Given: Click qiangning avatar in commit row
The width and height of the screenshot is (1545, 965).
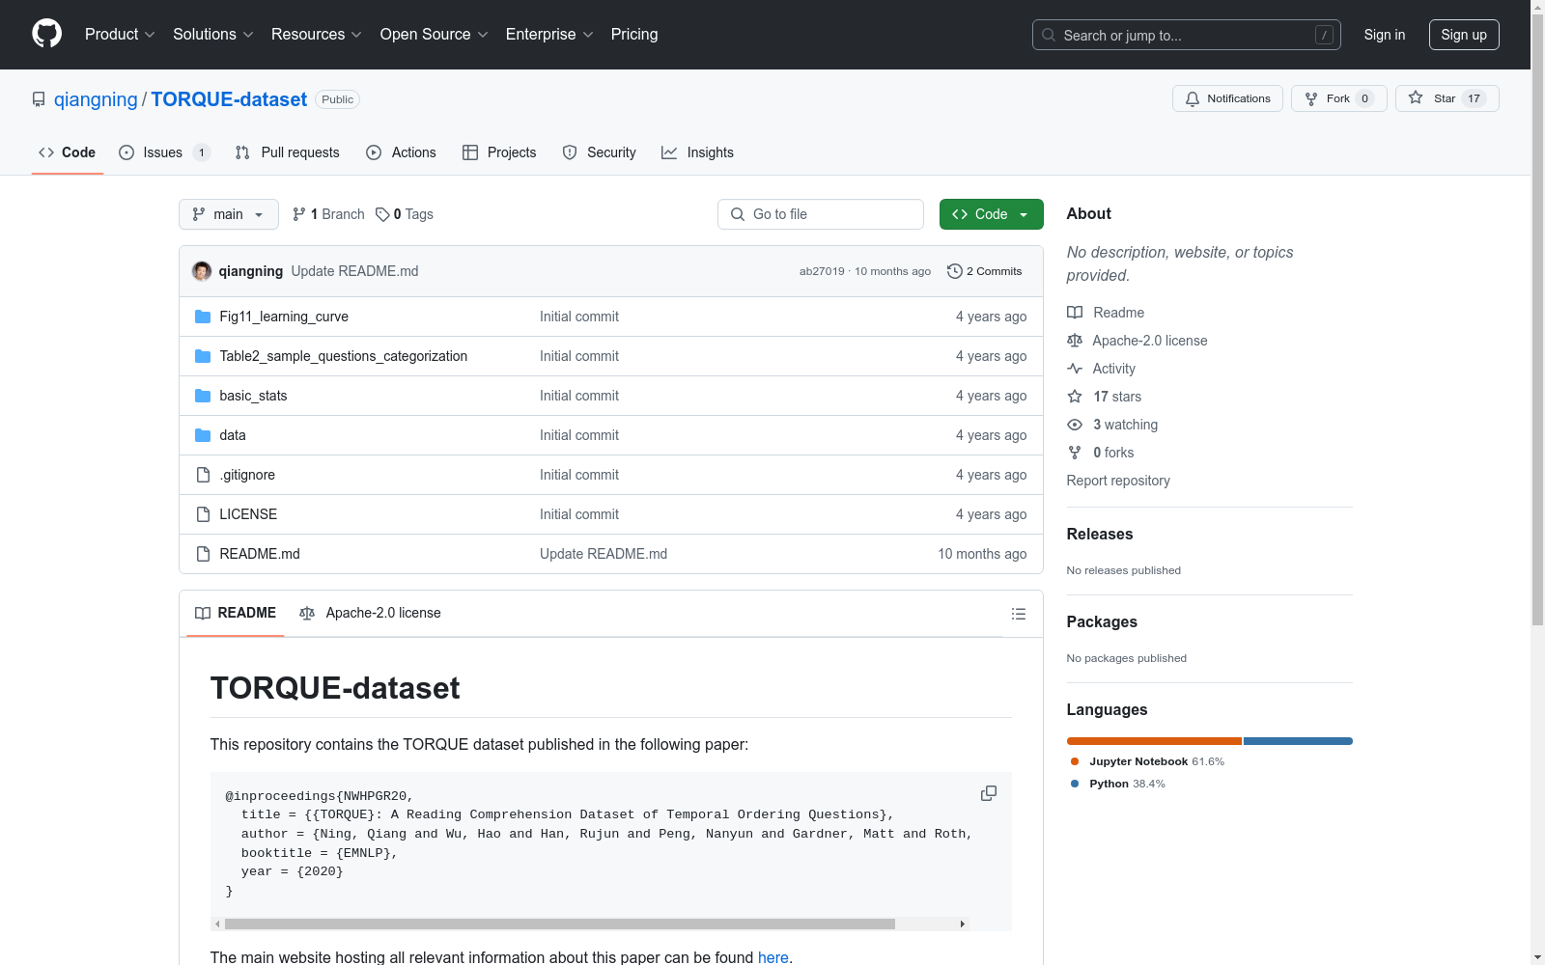Looking at the screenshot, I should [202, 271].
